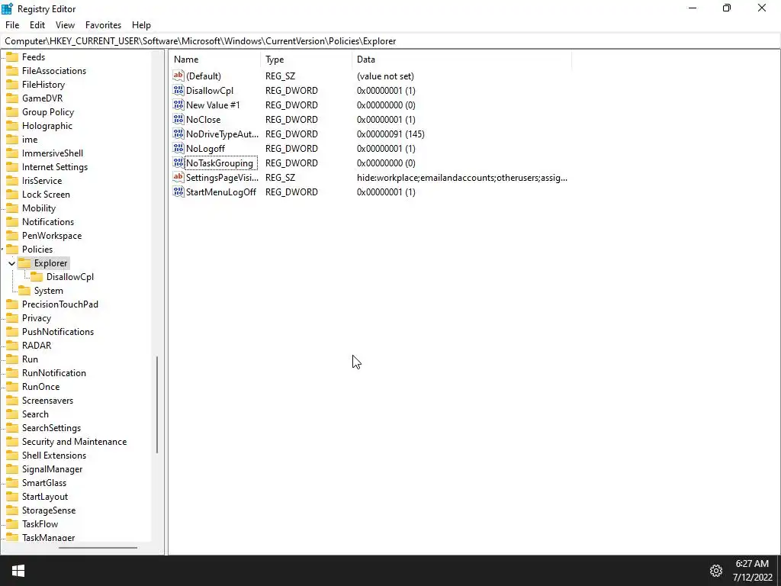Open the File menu
The height and width of the screenshot is (586, 781).
[12, 25]
